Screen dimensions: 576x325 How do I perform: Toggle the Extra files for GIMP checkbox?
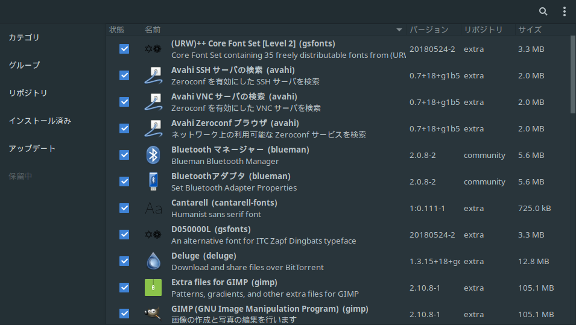tap(124, 288)
